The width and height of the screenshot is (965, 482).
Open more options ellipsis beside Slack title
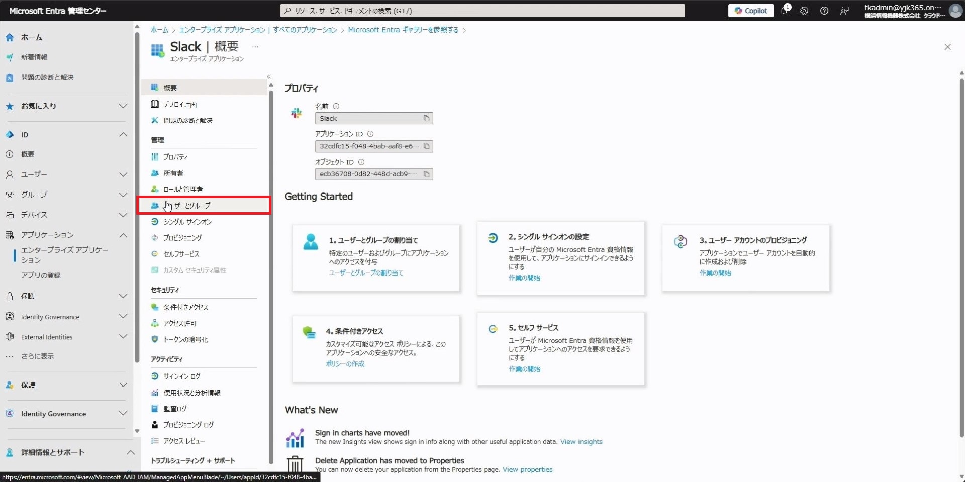(x=255, y=47)
